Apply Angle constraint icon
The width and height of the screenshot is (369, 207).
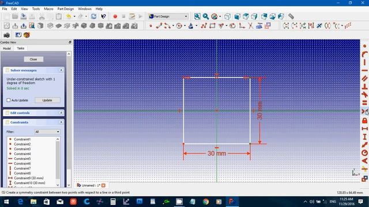tap(364, 161)
